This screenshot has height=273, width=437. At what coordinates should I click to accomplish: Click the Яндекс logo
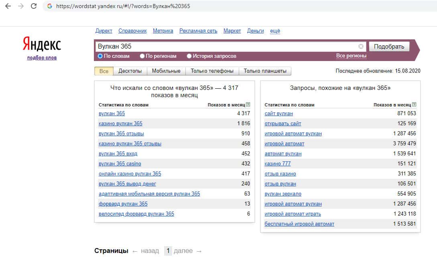pyautogui.click(x=42, y=44)
